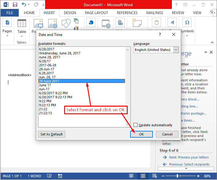Expand the Undo history dropdown arrow
Screen dimensions: 217x180
(29, 5)
